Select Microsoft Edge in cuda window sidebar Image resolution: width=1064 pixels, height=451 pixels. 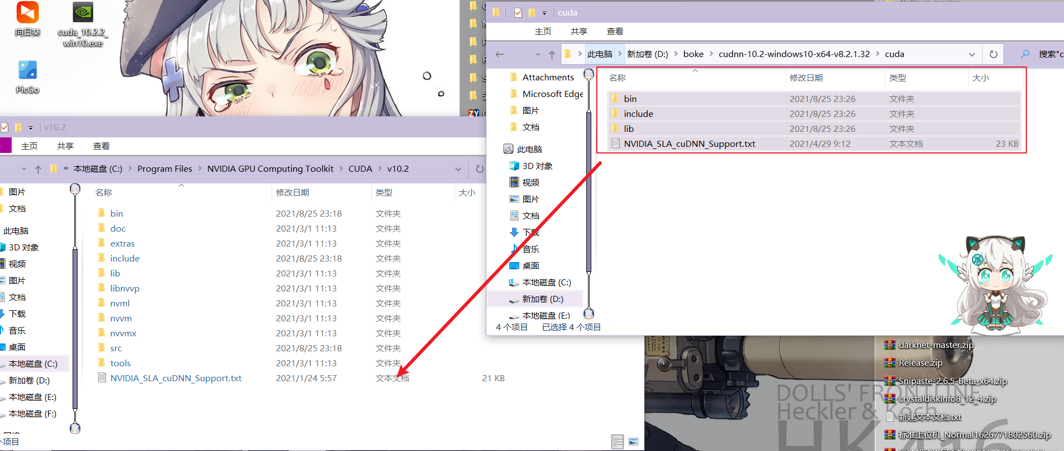click(x=546, y=94)
